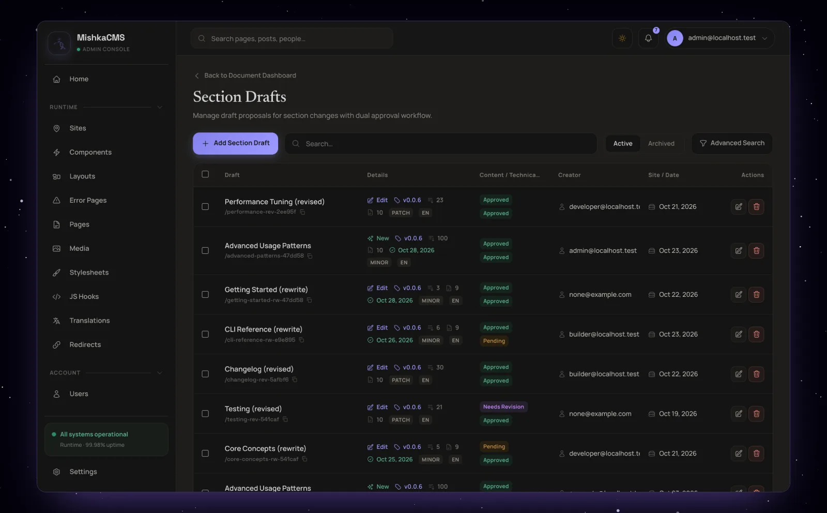
Task: Edit the Performance Tuning (revised) draft
Action: pyautogui.click(x=739, y=207)
